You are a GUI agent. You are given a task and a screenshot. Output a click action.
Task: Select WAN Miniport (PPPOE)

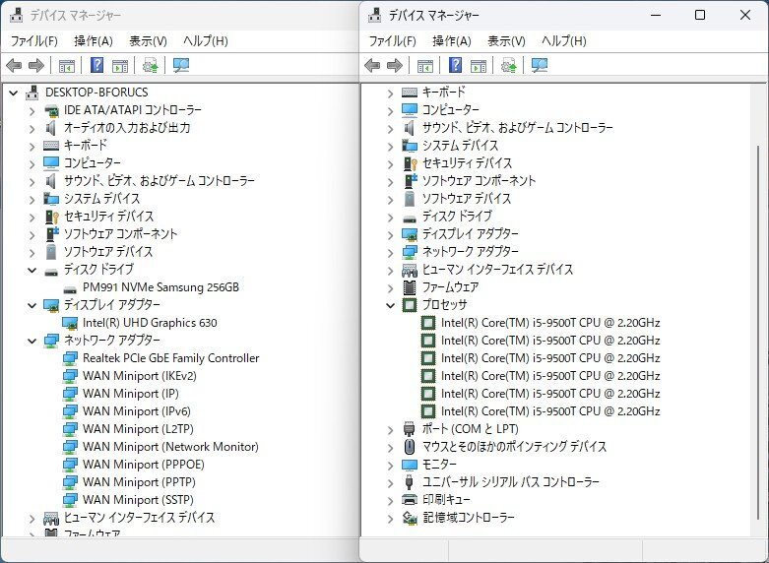click(143, 465)
